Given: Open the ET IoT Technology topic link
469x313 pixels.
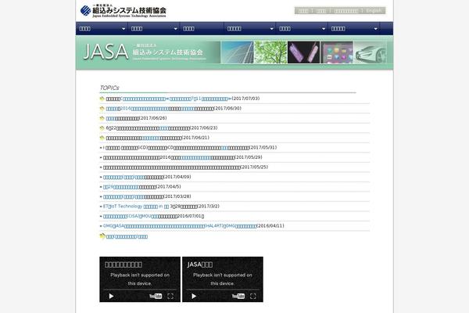Looking at the screenshot, I should (136, 207).
